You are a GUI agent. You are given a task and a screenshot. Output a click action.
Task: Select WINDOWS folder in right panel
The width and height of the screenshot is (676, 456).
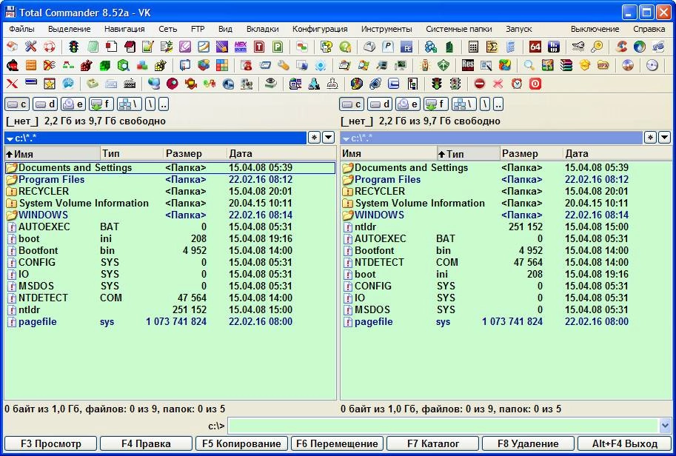point(506,215)
